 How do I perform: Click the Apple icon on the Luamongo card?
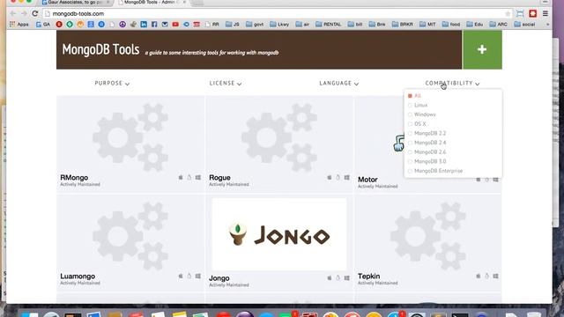pos(181,276)
